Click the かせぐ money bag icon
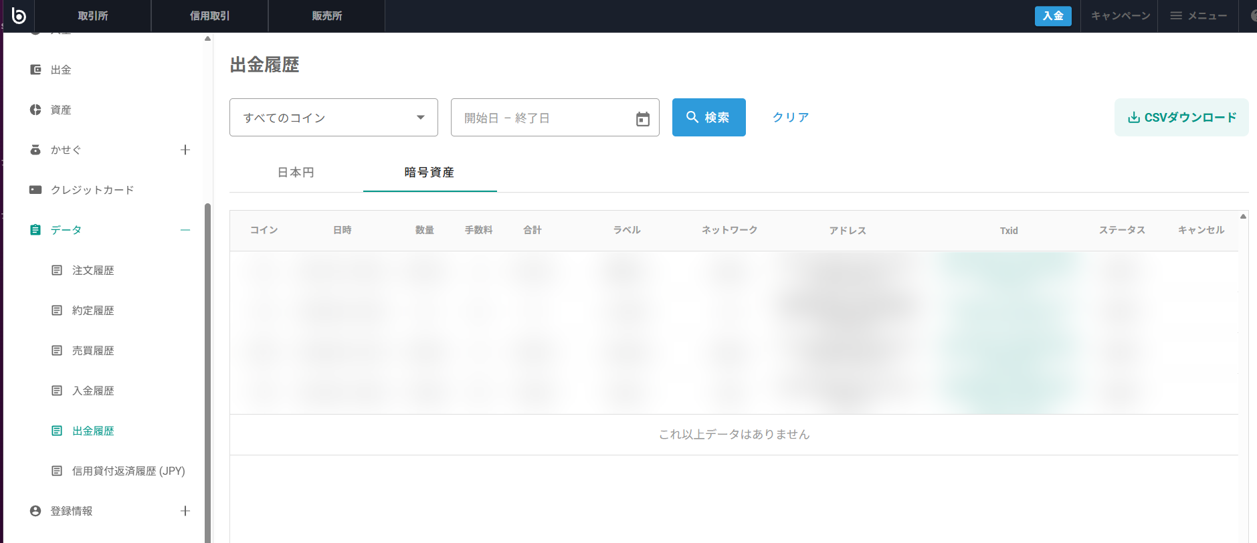 pos(35,150)
